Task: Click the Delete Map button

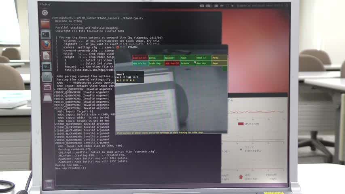Action: point(156,63)
